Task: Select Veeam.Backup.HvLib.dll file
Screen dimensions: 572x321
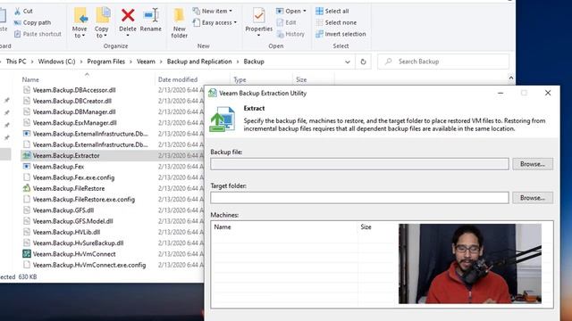Action: click(x=66, y=232)
